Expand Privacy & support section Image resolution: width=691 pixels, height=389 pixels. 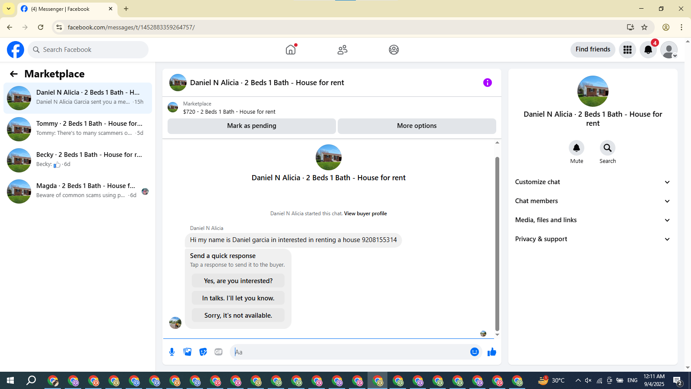593,239
